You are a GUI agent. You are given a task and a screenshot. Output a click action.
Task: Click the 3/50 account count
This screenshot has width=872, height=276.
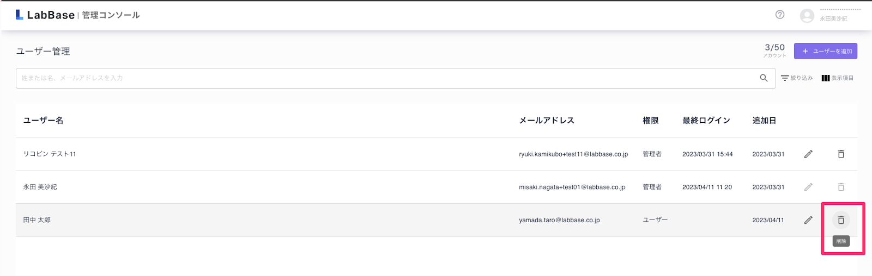click(x=774, y=48)
